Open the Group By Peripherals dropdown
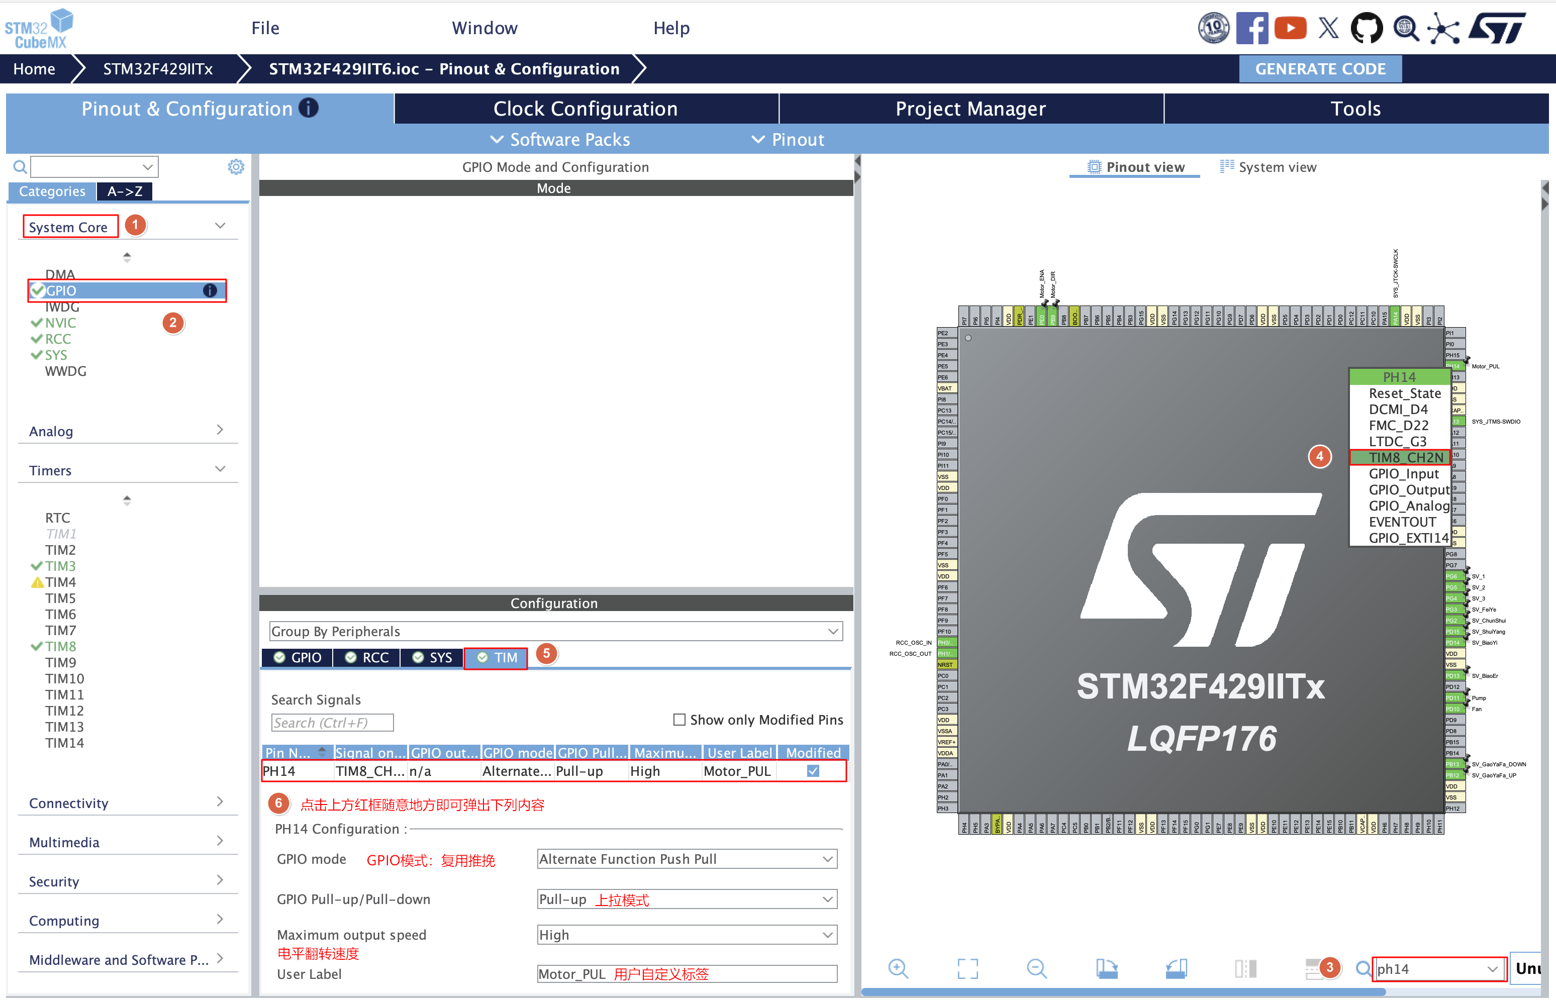 click(x=555, y=631)
